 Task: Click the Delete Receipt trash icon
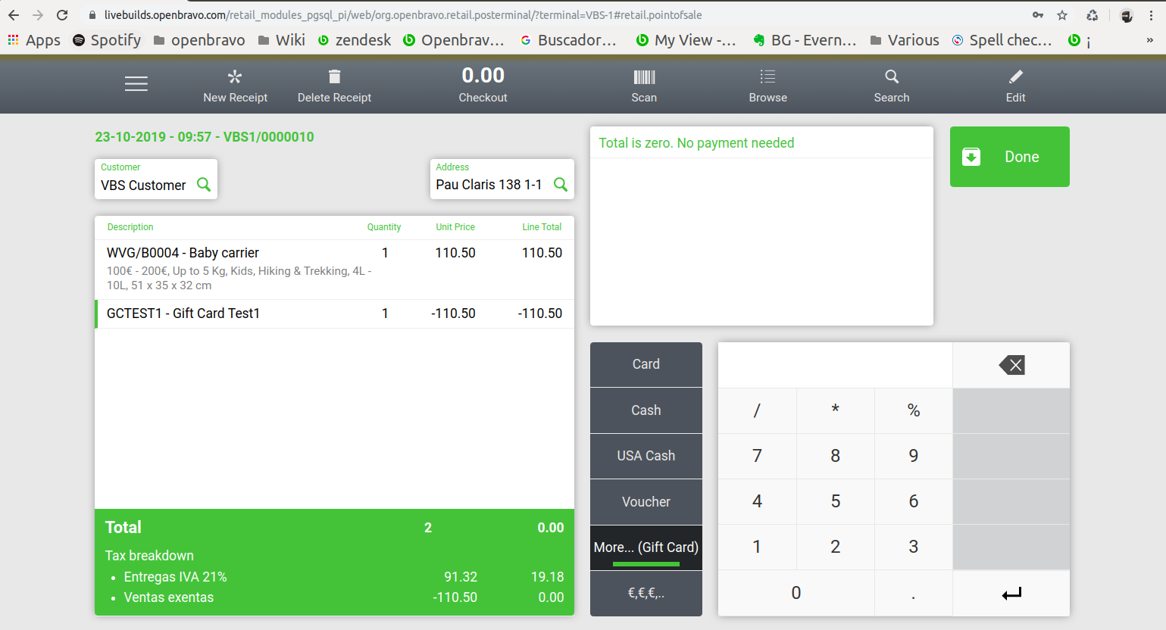[x=334, y=76]
